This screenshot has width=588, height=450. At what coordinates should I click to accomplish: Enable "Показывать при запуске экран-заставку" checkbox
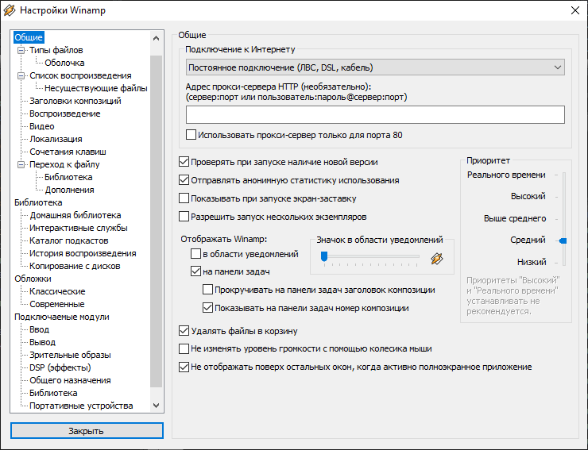[185, 198]
